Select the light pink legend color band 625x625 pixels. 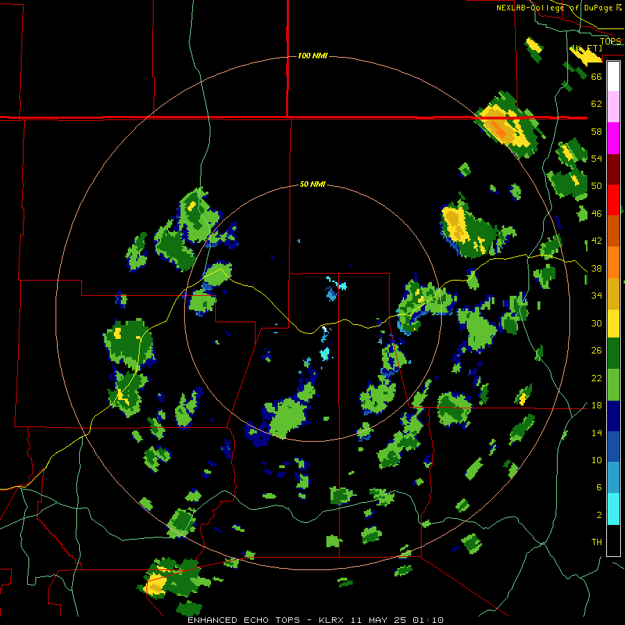[613, 106]
